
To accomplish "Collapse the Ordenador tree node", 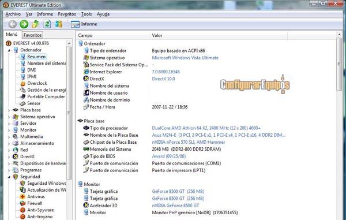I will click(x=9, y=50).
